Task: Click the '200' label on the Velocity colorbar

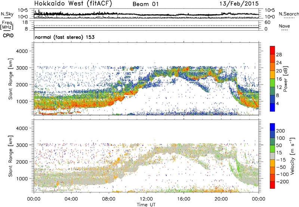Action: (281, 131)
